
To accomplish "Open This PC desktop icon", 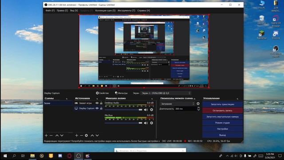I will tap(262, 5).
